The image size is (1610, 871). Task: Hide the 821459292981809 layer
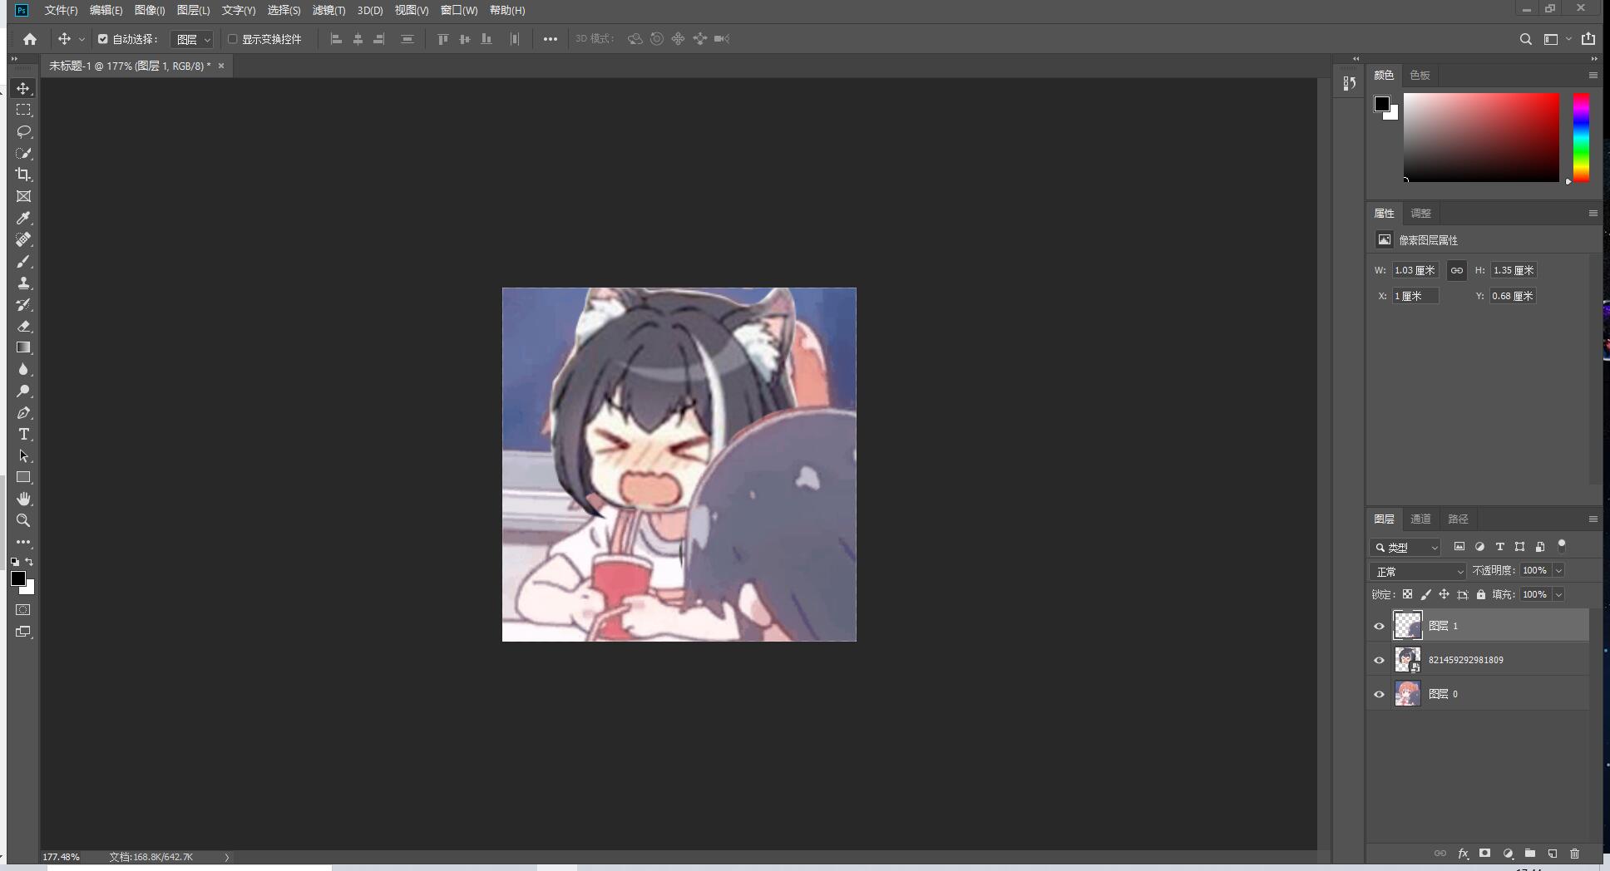tap(1380, 660)
